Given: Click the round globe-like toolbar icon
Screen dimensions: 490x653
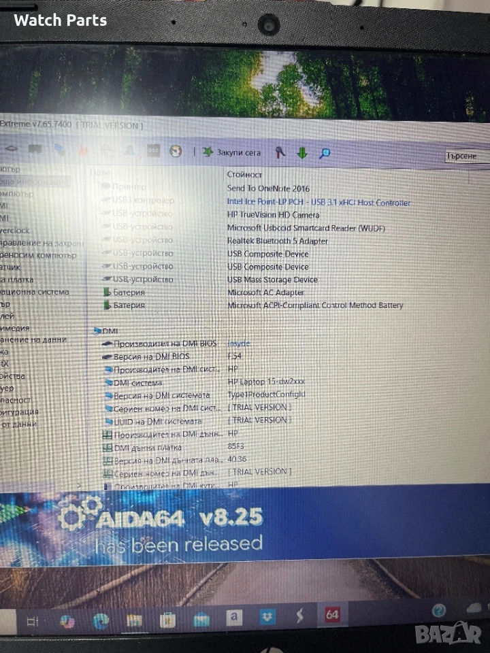Looking at the screenshot, I should pos(176,151).
